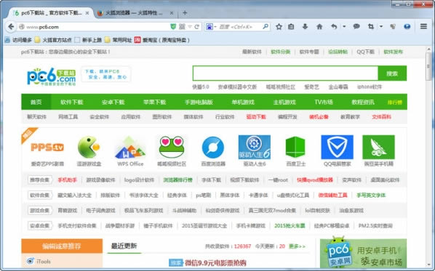
Task: Open the green 浏览器排行榜 link
Action: [177, 180]
